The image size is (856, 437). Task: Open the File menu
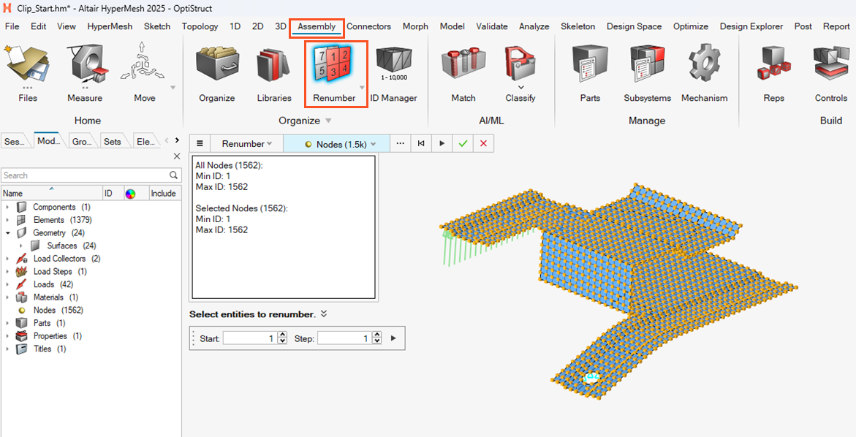(12, 26)
